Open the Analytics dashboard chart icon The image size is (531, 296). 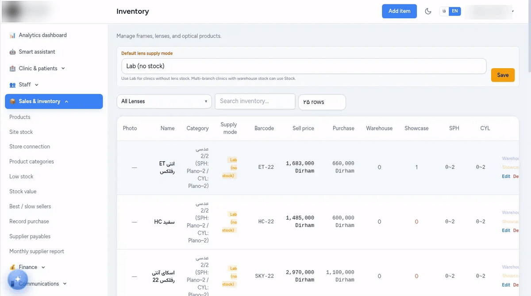[x=12, y=35]
